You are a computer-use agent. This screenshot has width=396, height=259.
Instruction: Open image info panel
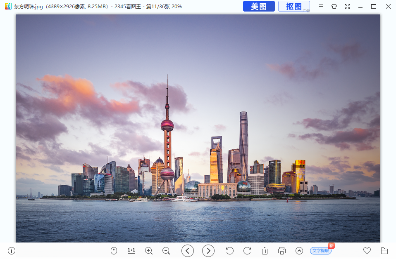[11, 251]
